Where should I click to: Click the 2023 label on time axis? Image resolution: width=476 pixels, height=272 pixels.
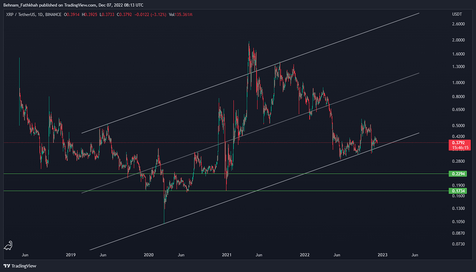coord(382,255)
